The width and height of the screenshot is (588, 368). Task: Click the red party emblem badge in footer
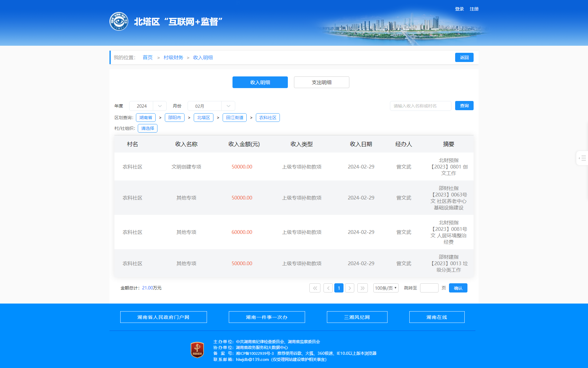(197, 350)
